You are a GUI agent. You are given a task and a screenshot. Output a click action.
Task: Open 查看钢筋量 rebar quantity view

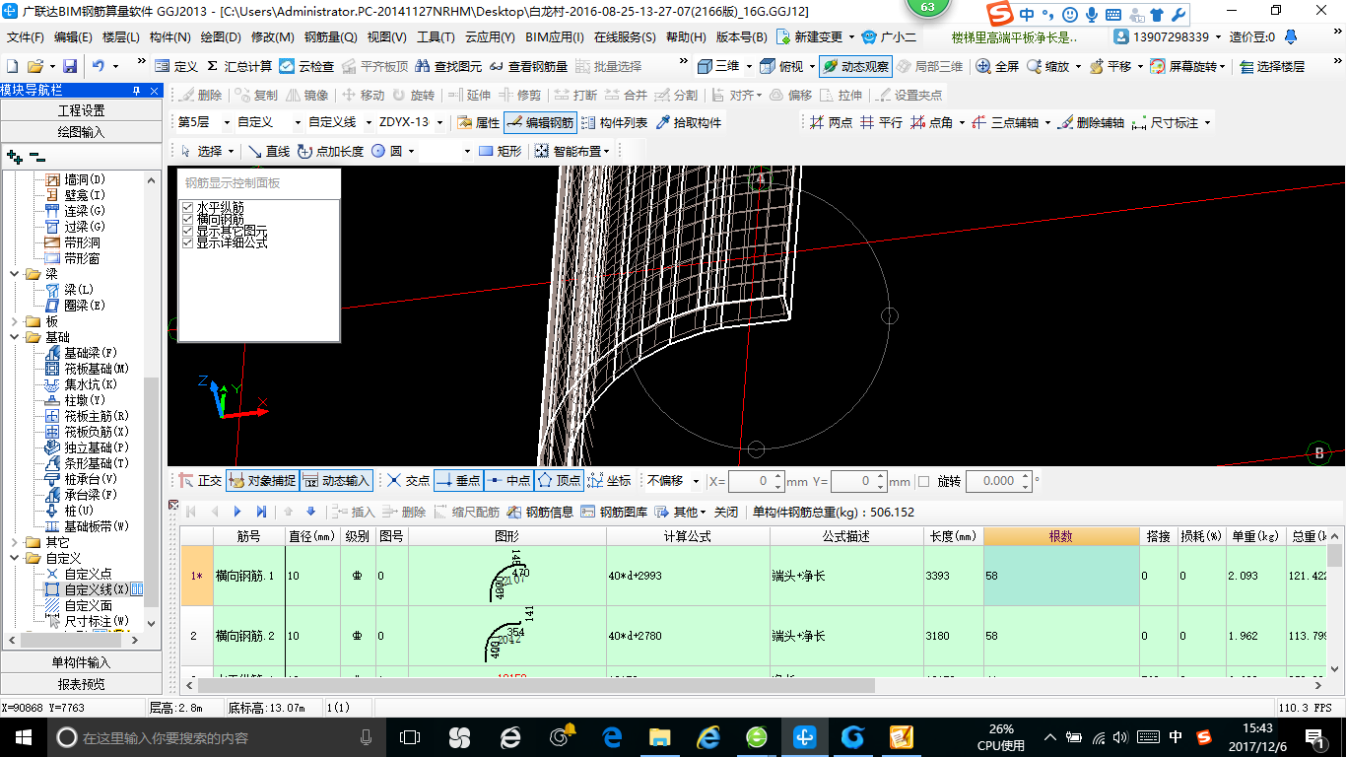[x=528, y=66]
